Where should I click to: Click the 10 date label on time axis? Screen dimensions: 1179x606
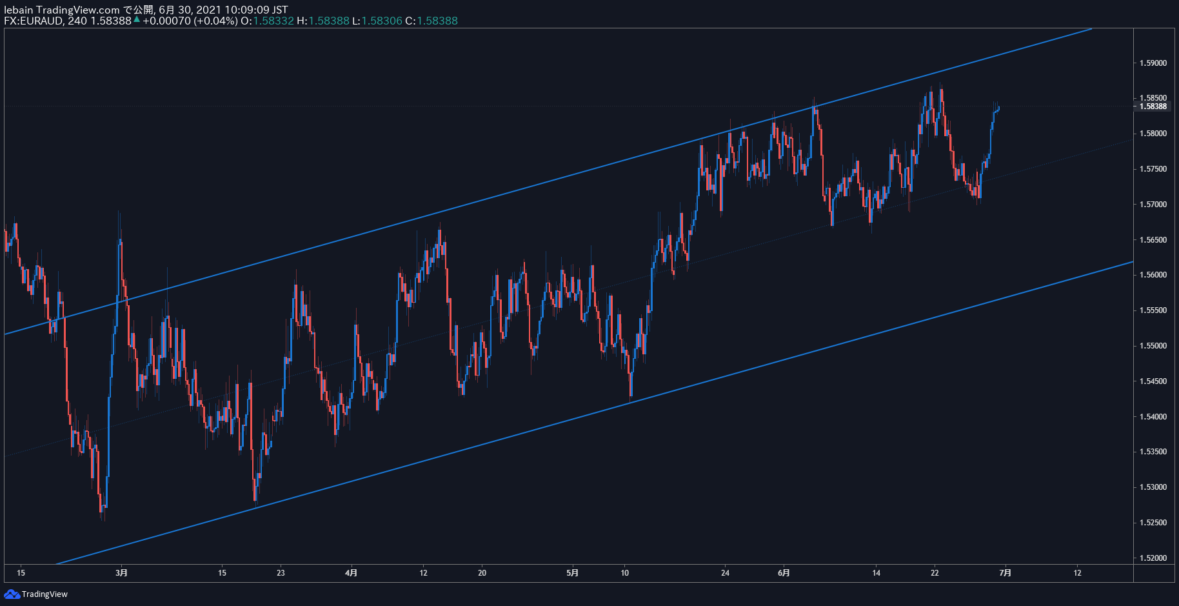624,572
